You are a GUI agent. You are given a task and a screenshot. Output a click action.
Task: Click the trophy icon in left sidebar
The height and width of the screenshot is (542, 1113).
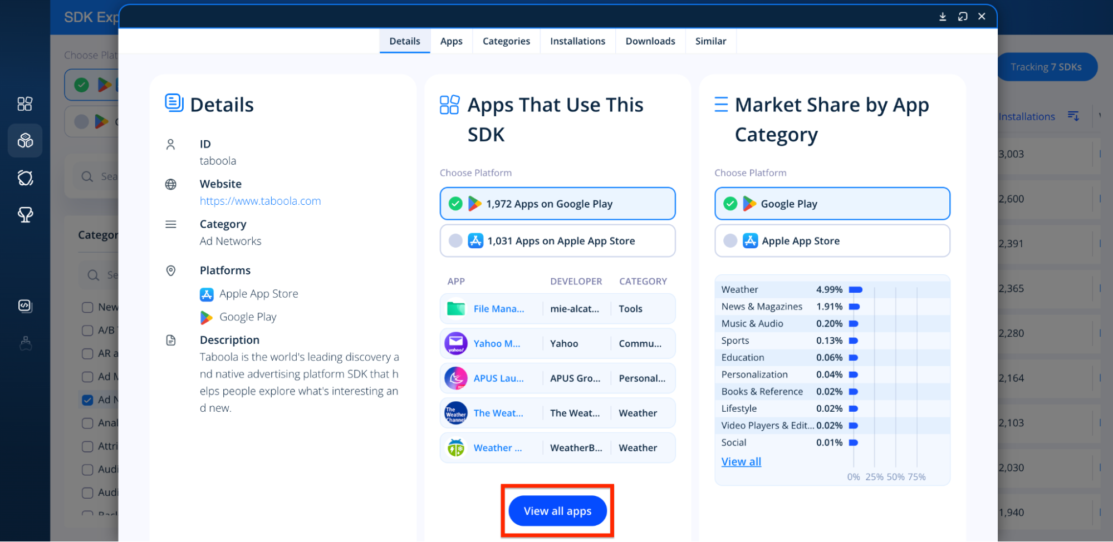pyautogui.click(x=25, y=215)
